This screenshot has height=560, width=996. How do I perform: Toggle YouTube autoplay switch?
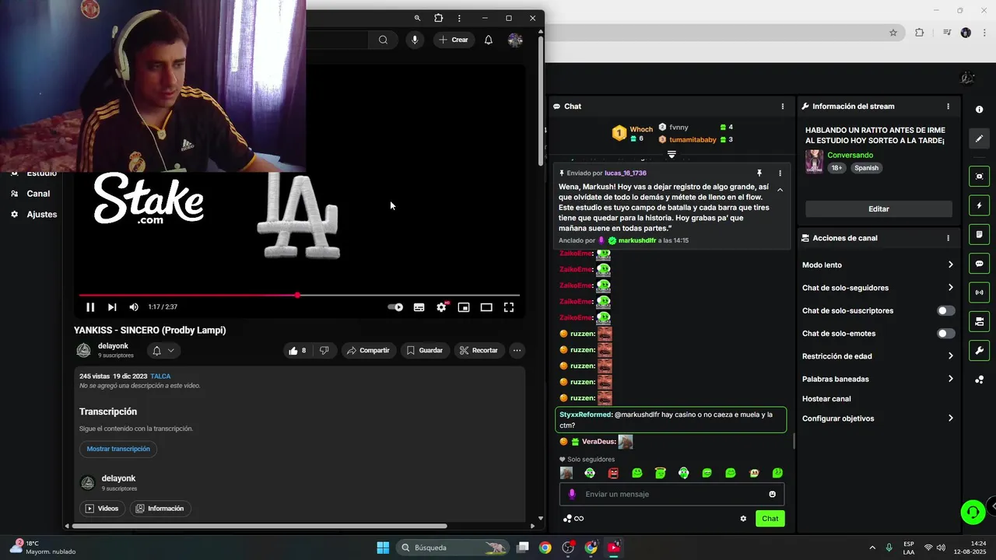395,307
